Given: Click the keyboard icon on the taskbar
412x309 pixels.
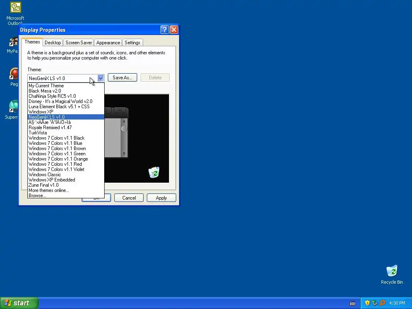Looking at the screenshot, I should coord(352,303).
